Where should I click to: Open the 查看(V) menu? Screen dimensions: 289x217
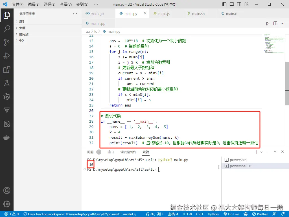tap(65, 4)
